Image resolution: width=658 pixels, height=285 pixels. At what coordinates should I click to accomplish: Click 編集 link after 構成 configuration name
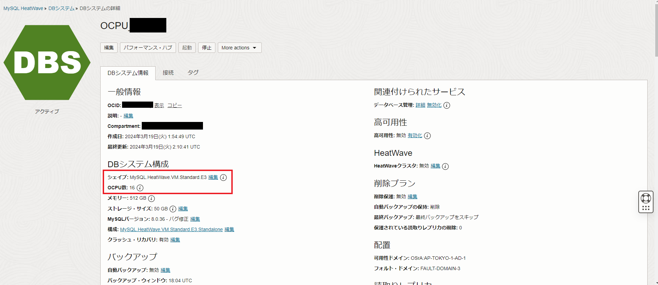(x=229, y=229)
